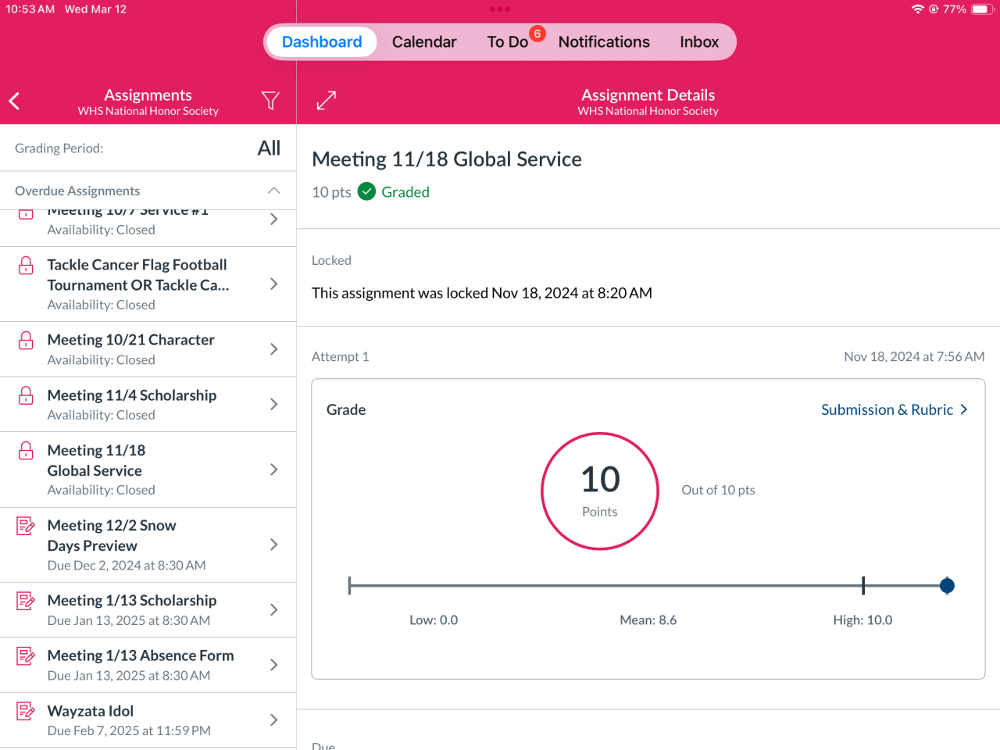Go to the Inbox tab
The height and width of the screenshot is (750, 1000).
click(698, 42)
